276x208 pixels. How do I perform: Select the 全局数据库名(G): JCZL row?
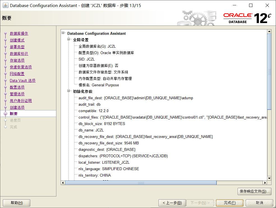(x=97, y=46)
